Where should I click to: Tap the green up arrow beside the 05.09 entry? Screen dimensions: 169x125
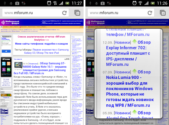coord(134,112)
